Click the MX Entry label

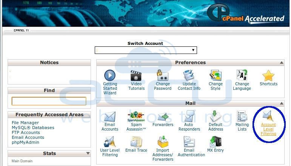click(216, 150)
